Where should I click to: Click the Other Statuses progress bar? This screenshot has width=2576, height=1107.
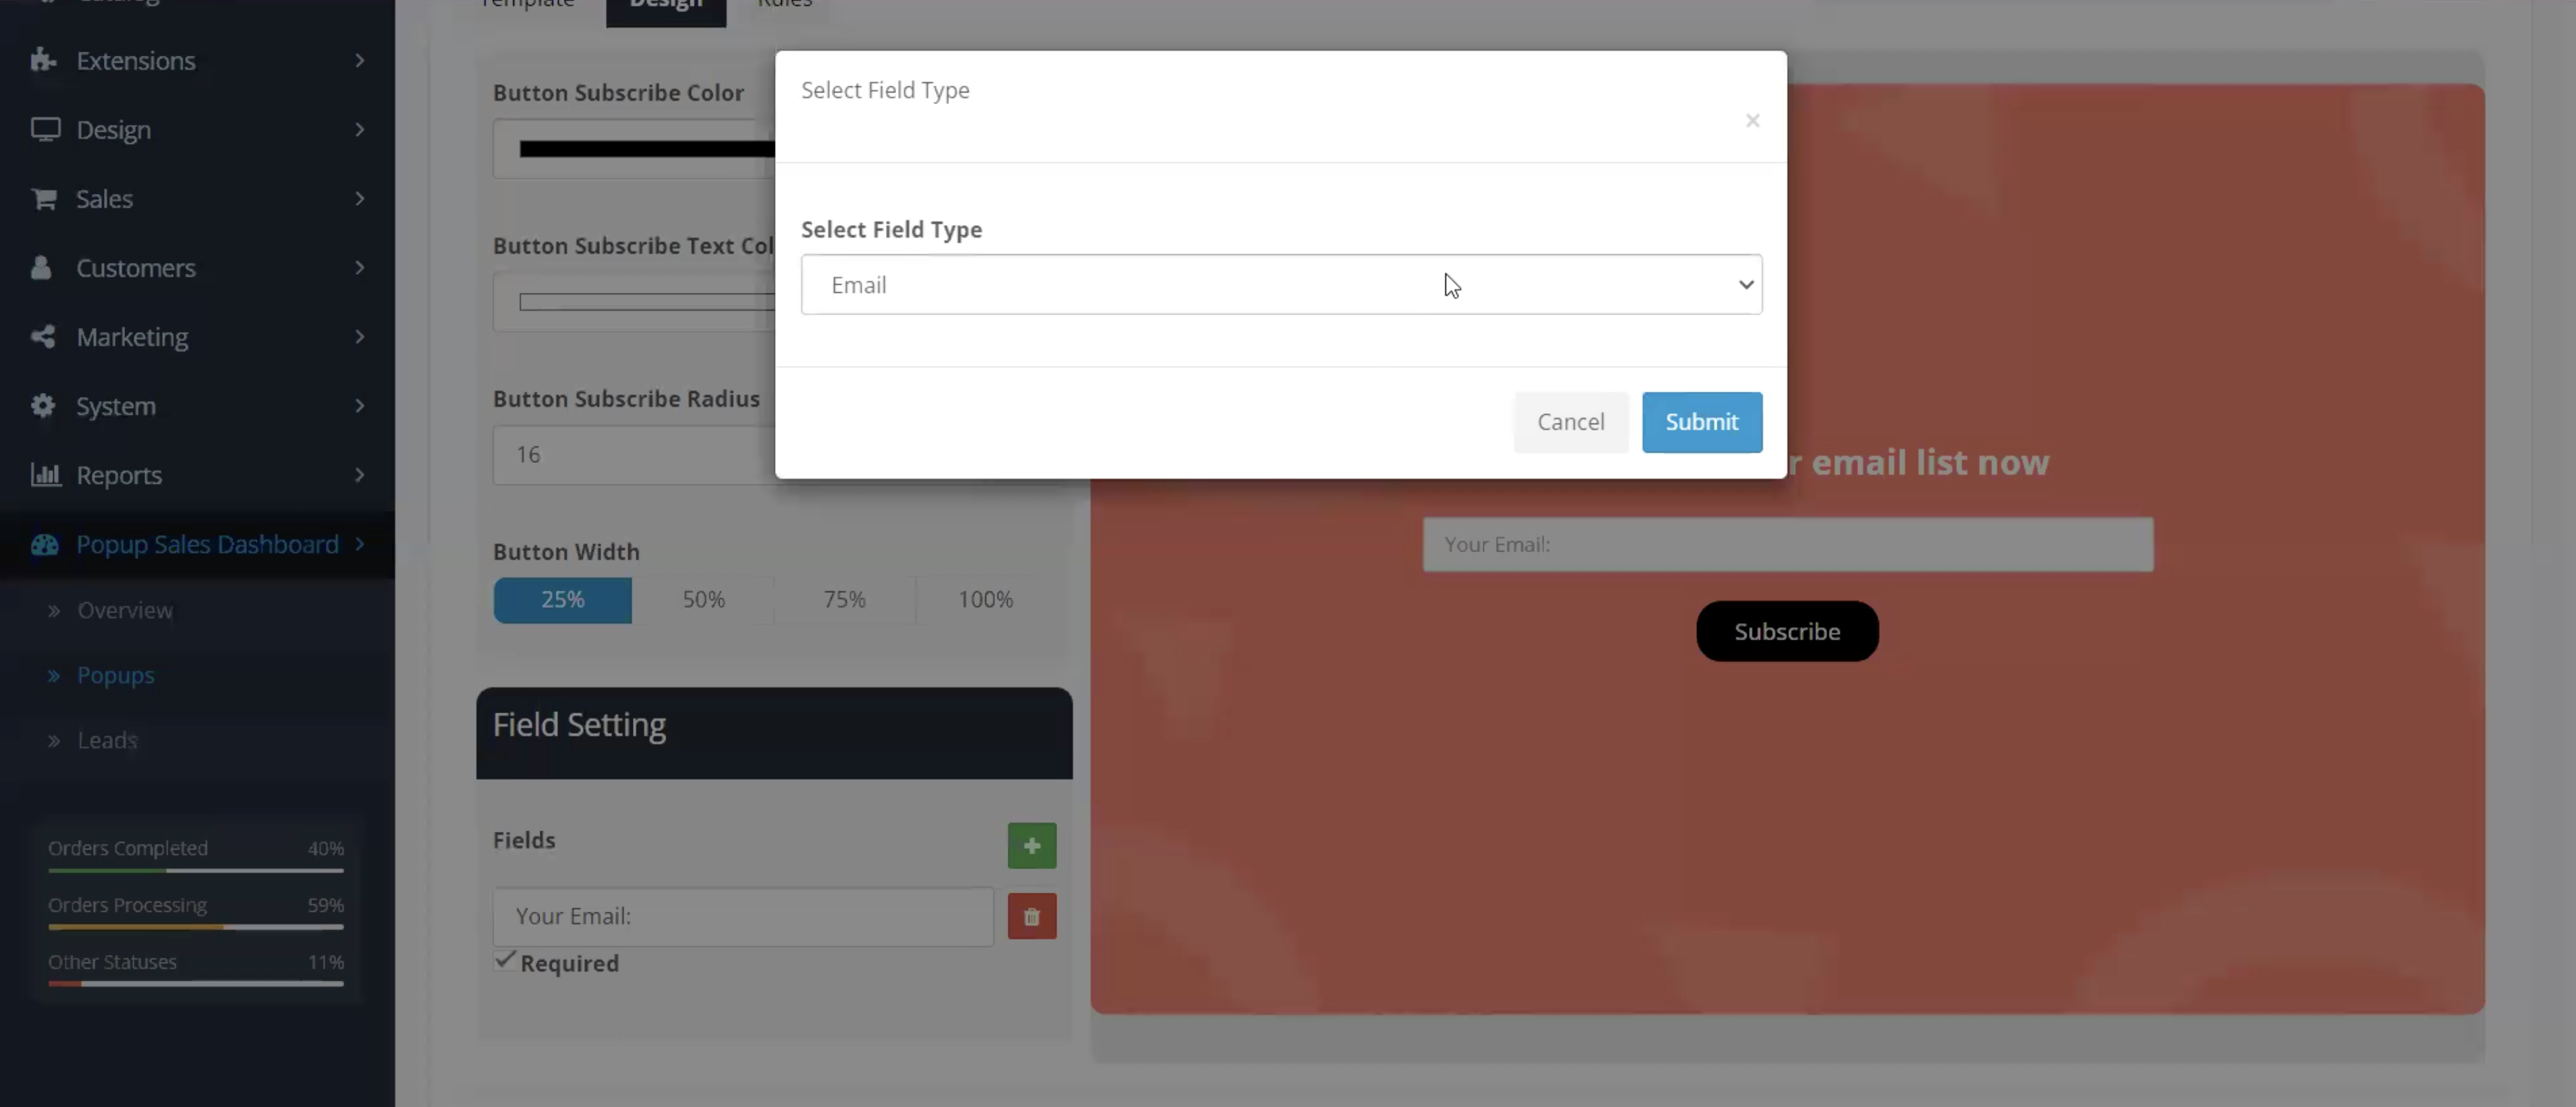pyautogui.click(x=196, y=984)
